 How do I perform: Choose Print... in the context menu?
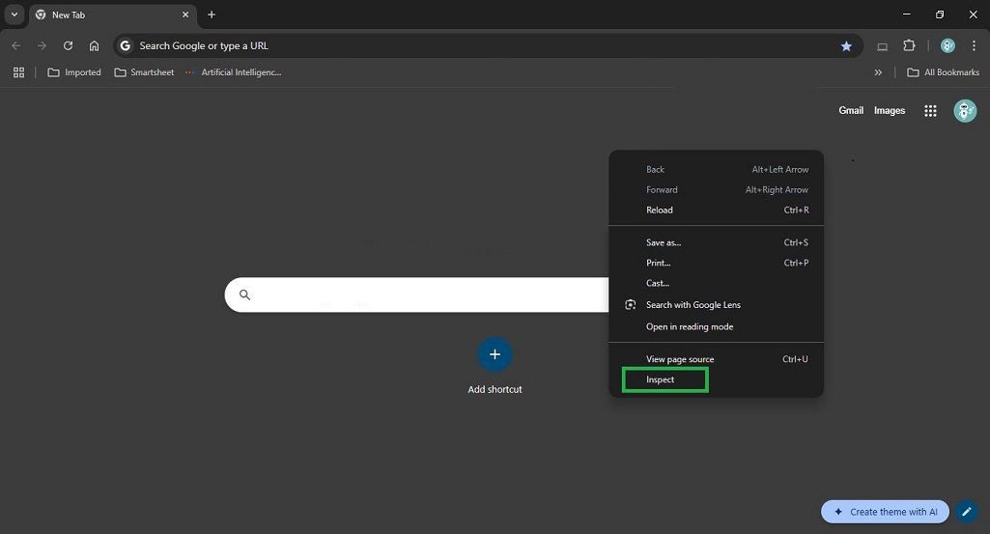(x=716, y=263)
